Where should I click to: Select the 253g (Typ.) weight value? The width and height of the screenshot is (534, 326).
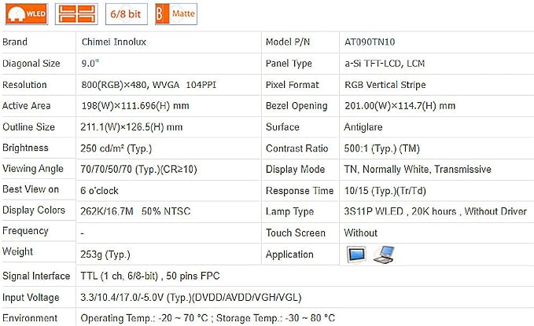coord(105,255)
